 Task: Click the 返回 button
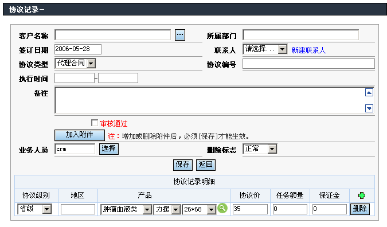pos(206,165)
